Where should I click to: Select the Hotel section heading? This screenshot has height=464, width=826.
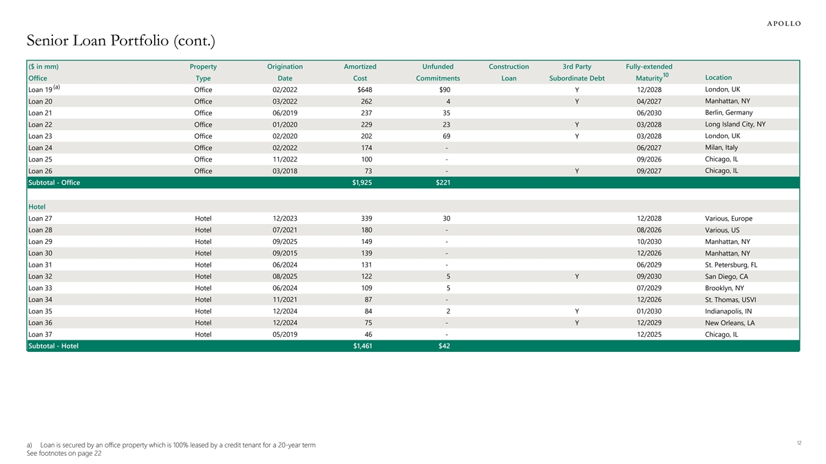point(36,206)
